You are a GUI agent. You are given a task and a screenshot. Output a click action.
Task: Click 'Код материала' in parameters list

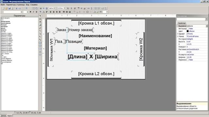point(6,62)
